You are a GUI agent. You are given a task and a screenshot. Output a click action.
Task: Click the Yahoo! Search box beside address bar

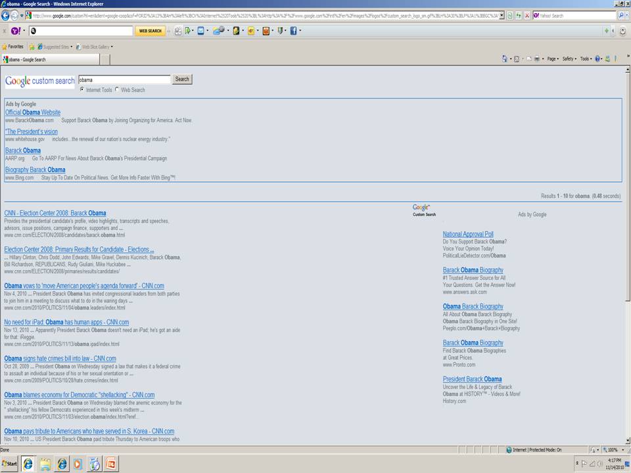(574, 16)
